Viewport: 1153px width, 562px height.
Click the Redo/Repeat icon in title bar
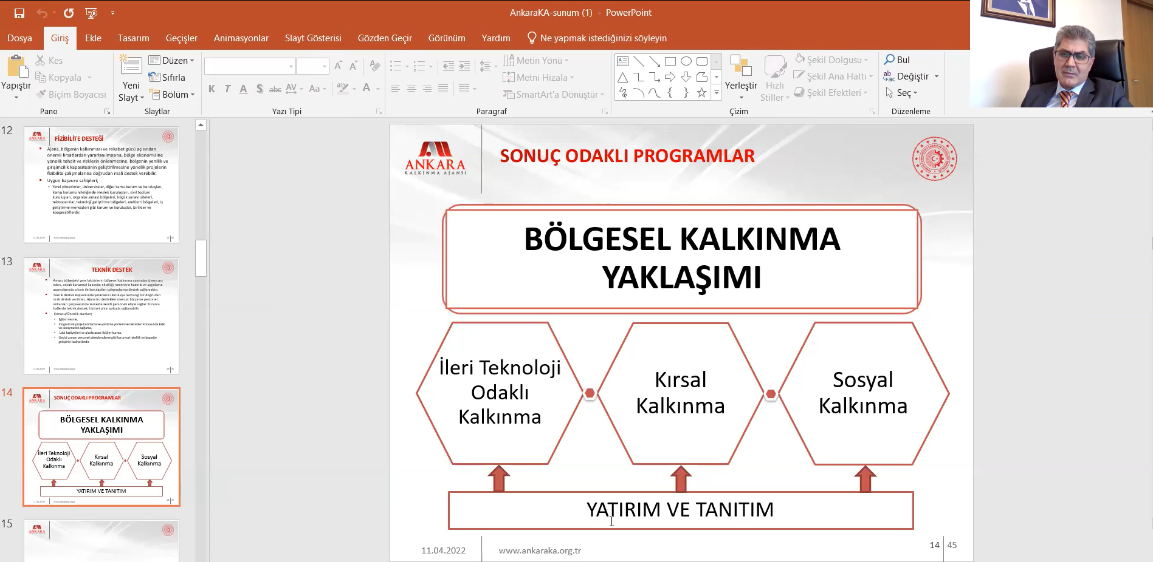point(69,13)
